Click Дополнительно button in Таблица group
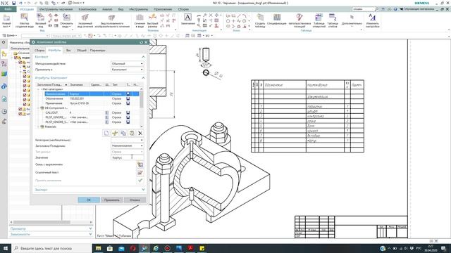451x253 pixels. click(352, 20)
